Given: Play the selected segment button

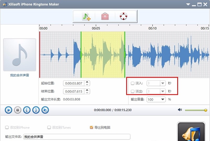Looking at the screenshot, I should coord(45,110).
